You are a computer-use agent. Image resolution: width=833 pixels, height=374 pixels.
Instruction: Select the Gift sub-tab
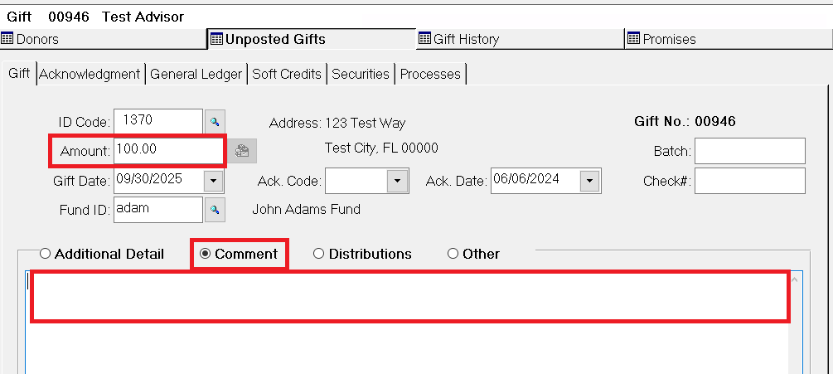(19, 73)
